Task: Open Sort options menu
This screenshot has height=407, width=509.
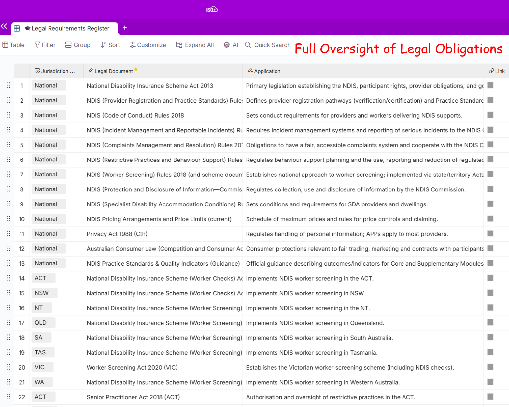Action: 110,45
